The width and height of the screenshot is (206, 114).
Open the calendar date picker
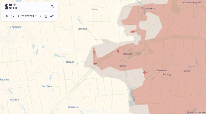46,16
